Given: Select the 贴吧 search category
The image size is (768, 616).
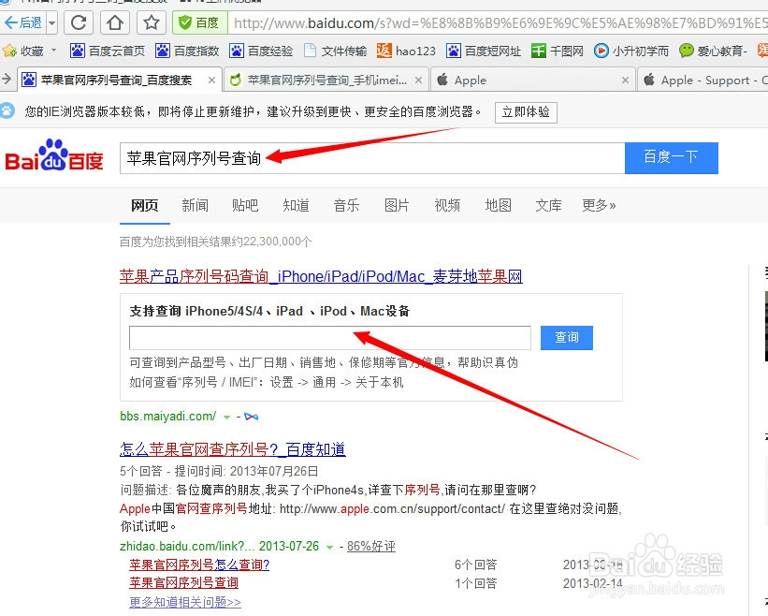Looking at the screenshot, I should click(245, 205).
